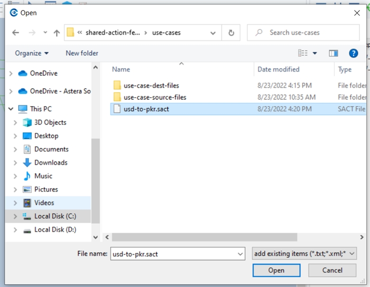Open the File name history dropdown
The width and height of the screenshot is (370, 287).
click(x=240, y=254)
